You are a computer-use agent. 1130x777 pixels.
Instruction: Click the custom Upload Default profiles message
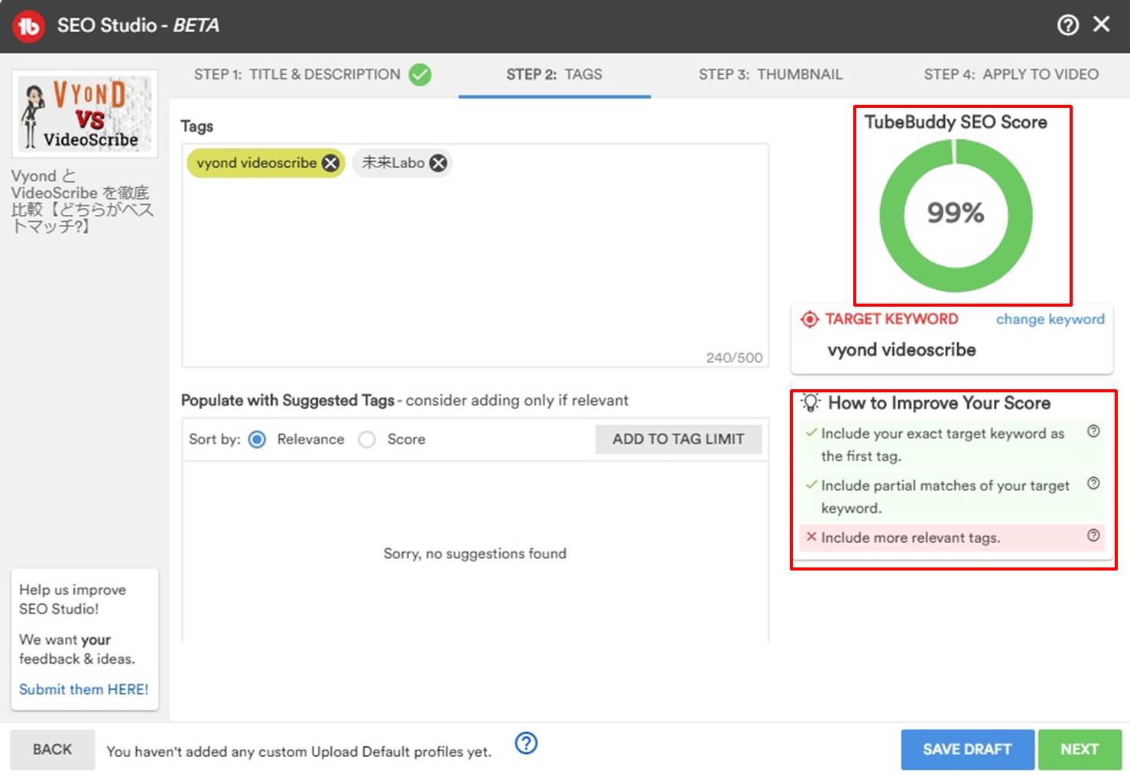pyautogui.click(x=299, y=751)
